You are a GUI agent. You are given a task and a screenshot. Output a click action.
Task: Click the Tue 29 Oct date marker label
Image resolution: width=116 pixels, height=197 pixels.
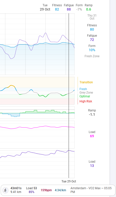(x=69, y=181)
